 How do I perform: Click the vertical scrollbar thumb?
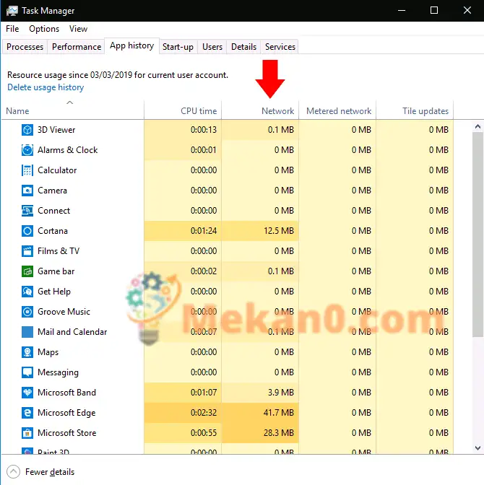477,235
